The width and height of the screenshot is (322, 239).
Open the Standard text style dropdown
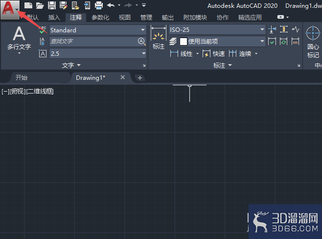coord(98,30)
